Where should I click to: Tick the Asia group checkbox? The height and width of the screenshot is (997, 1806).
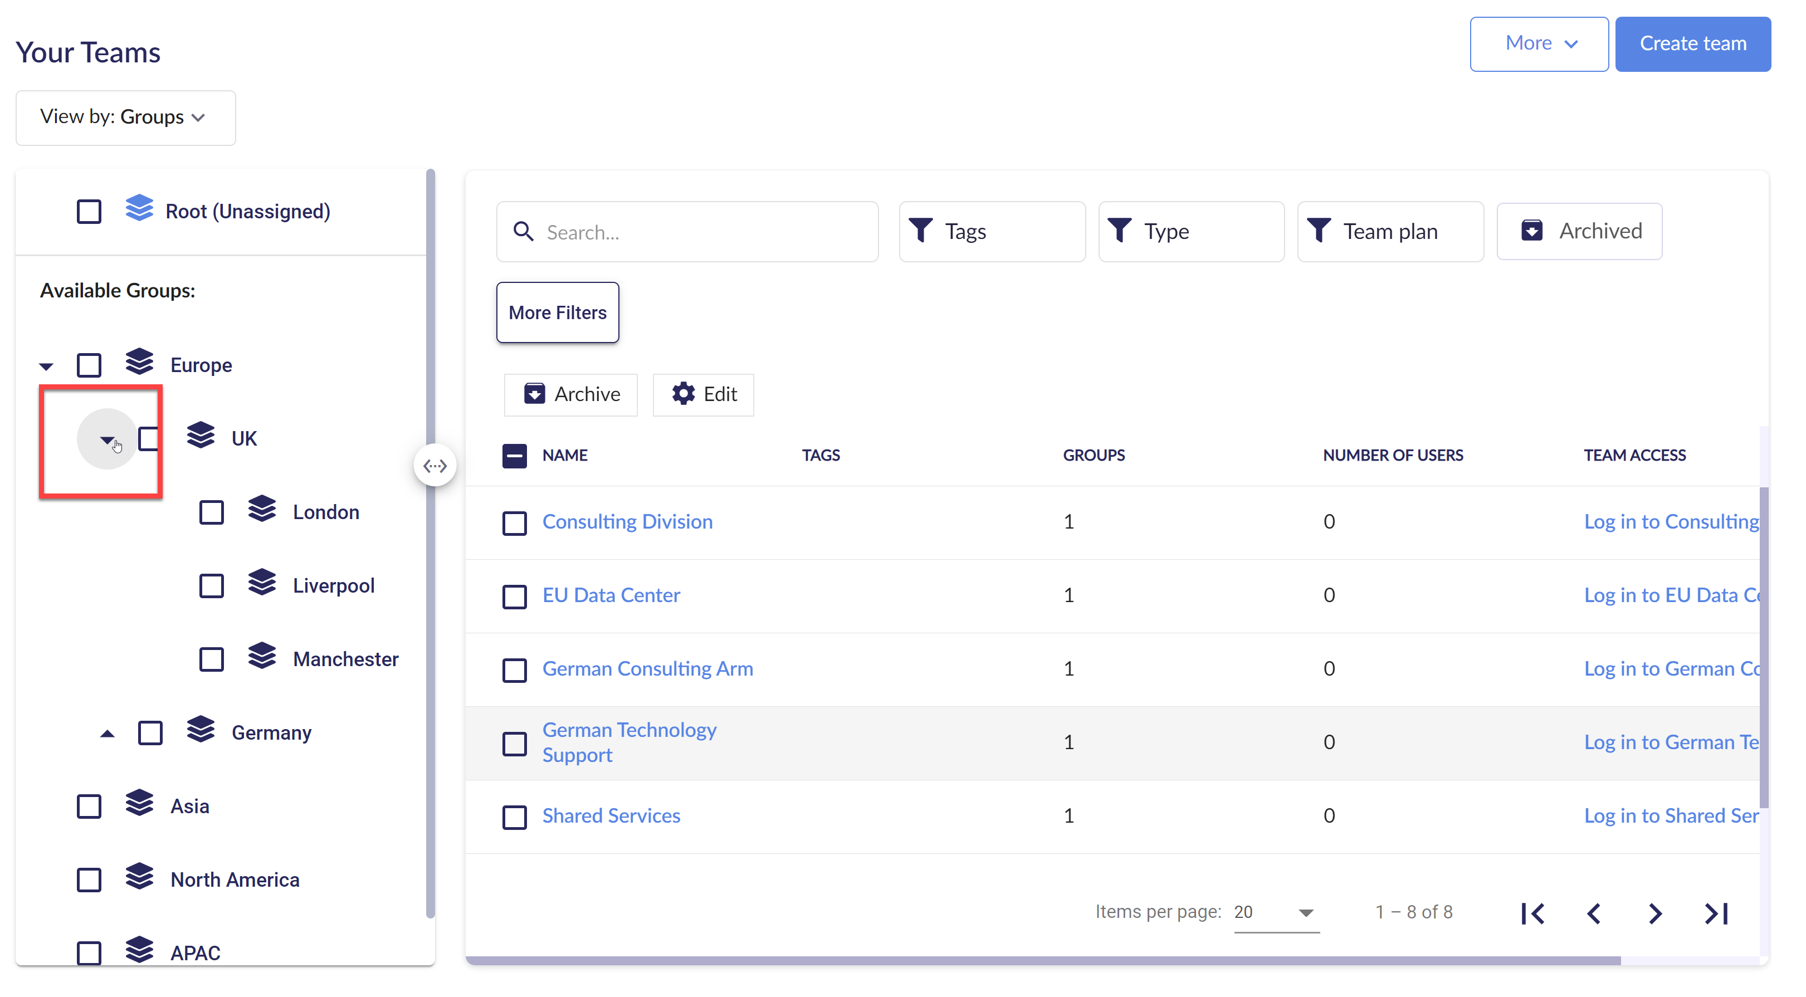89,807
